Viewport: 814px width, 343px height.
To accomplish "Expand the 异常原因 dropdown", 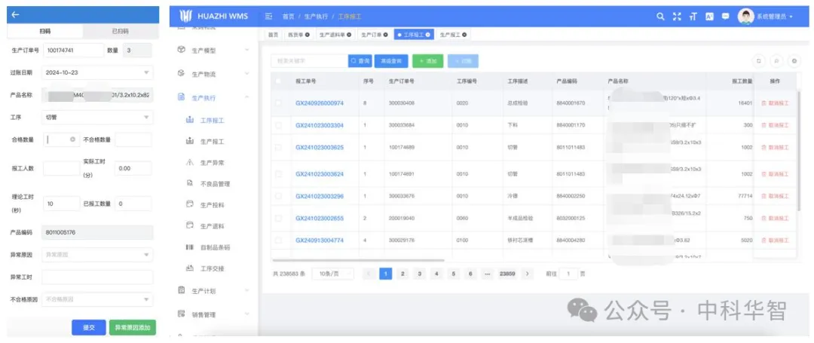I will tap(98, 255).
